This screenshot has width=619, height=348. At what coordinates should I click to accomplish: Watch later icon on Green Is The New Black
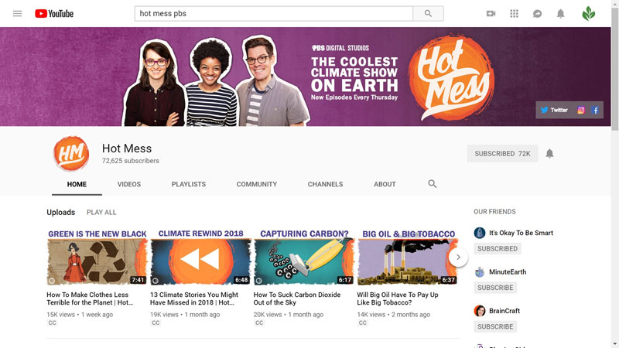tap(52, 281)
